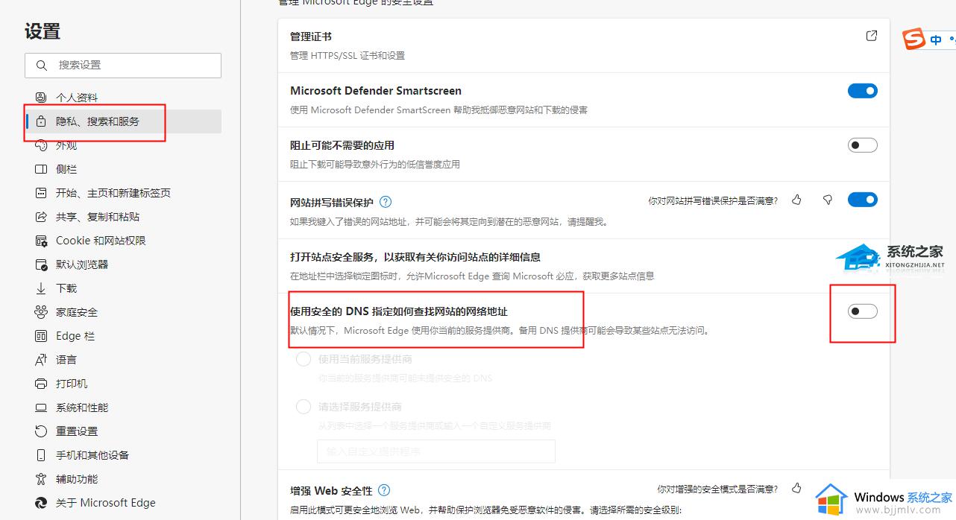Screen dimensions: 956x520
Task: Click the search magnifier icon in settings
Action: click(x=41, y=65)
